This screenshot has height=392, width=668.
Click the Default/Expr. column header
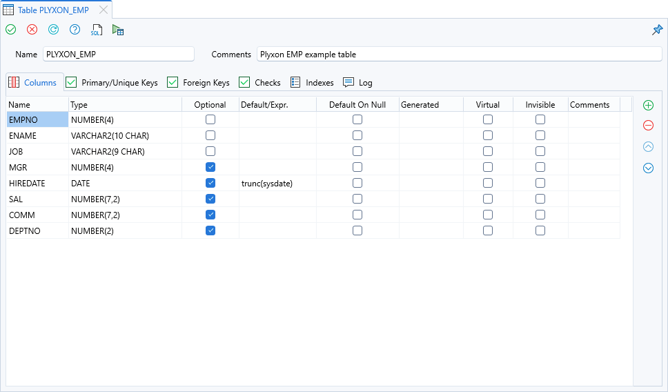[278, 104]
